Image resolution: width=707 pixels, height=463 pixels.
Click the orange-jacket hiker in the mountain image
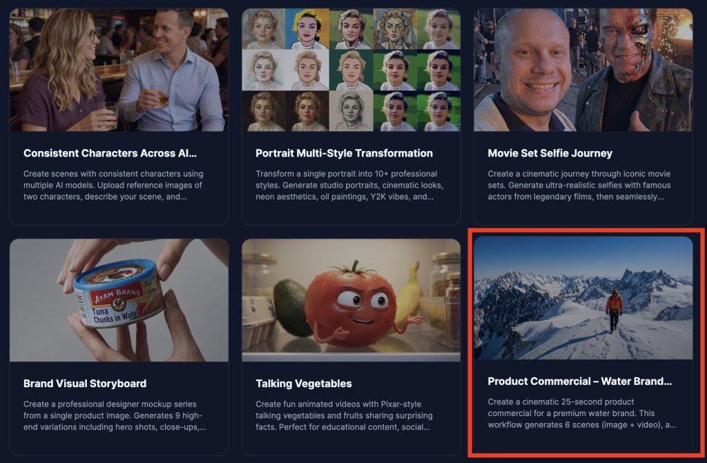click(614, 311)
